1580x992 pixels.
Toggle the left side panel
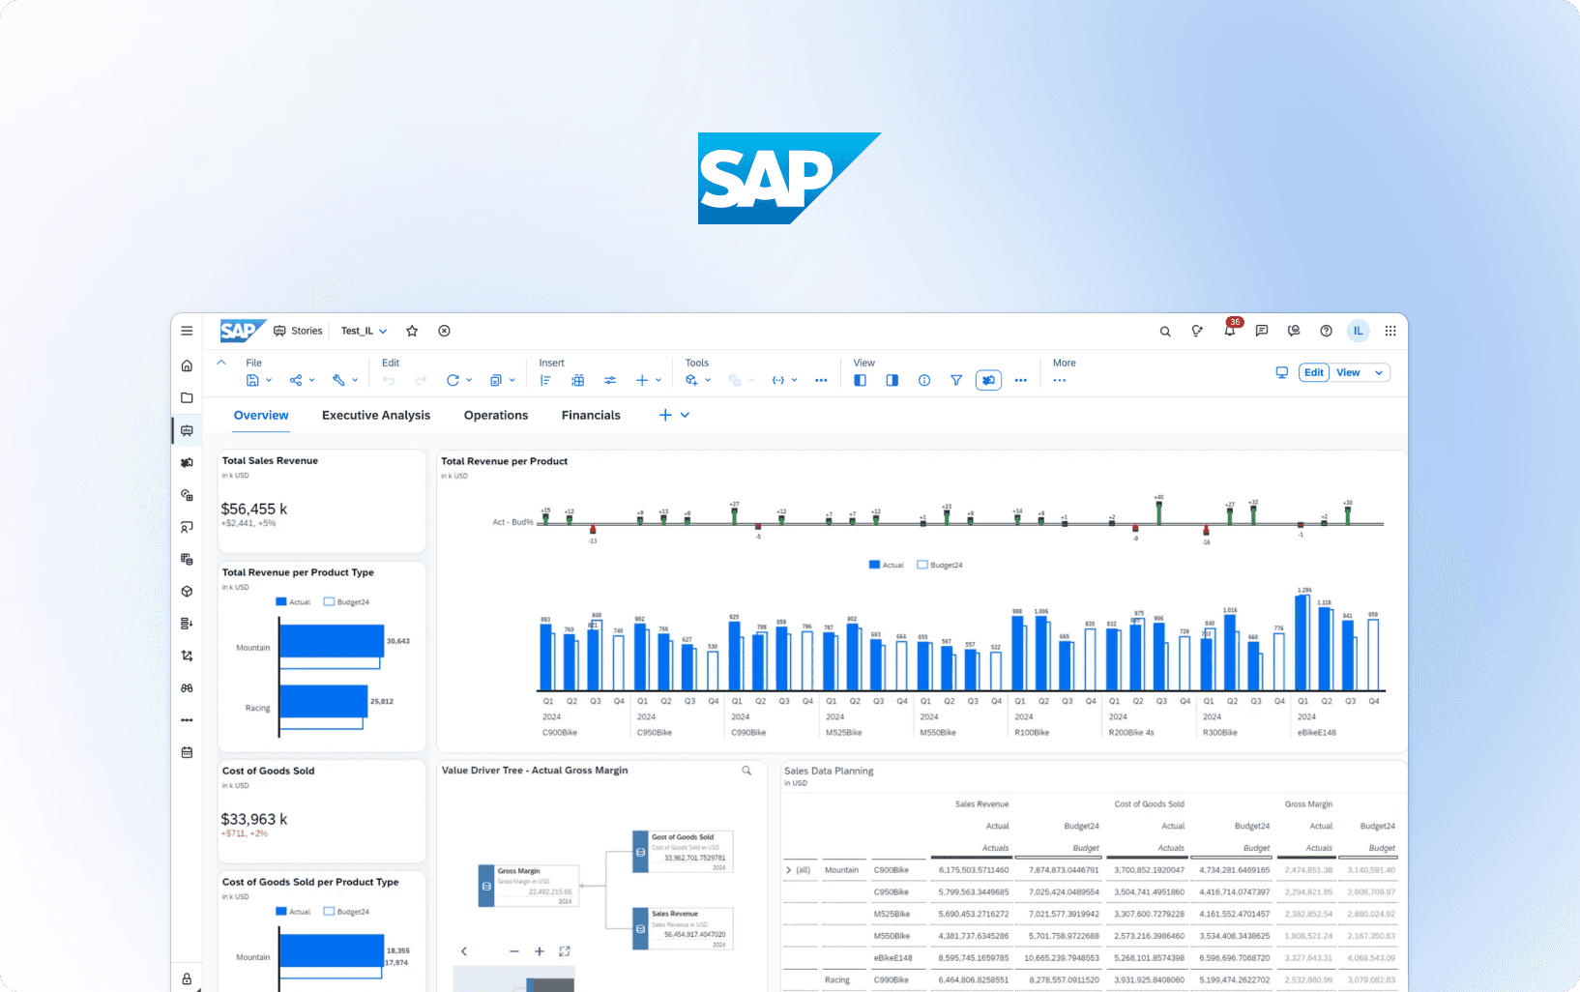860,380
